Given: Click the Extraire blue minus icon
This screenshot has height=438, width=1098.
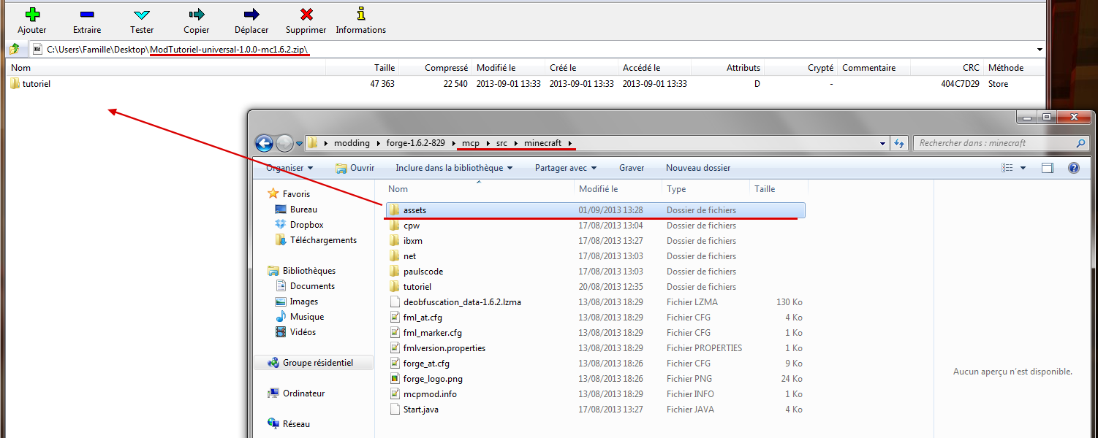Looking at the screenshot, I should 87,15.
